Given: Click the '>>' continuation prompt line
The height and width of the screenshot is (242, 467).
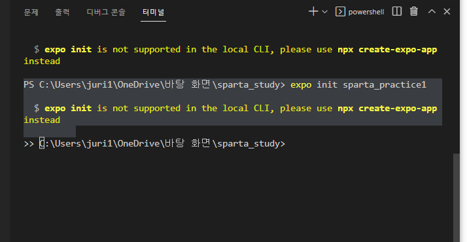Looking at the screenshot, I should pyautogui.click(x=154, y=144).
